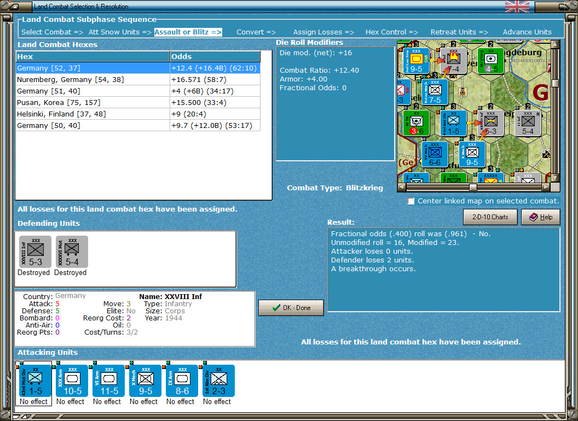
Task: Click the X Mech 9-5 counter on the map
Action: (472, 154)
